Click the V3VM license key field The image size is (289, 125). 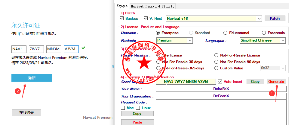point(71,49)
